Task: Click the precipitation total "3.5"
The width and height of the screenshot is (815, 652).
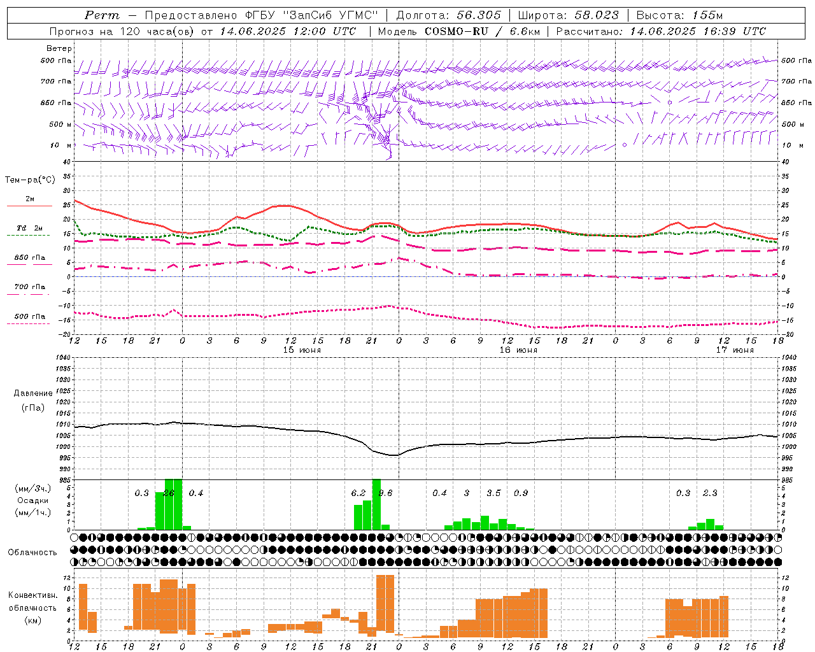Action: (x=493, y=493)
